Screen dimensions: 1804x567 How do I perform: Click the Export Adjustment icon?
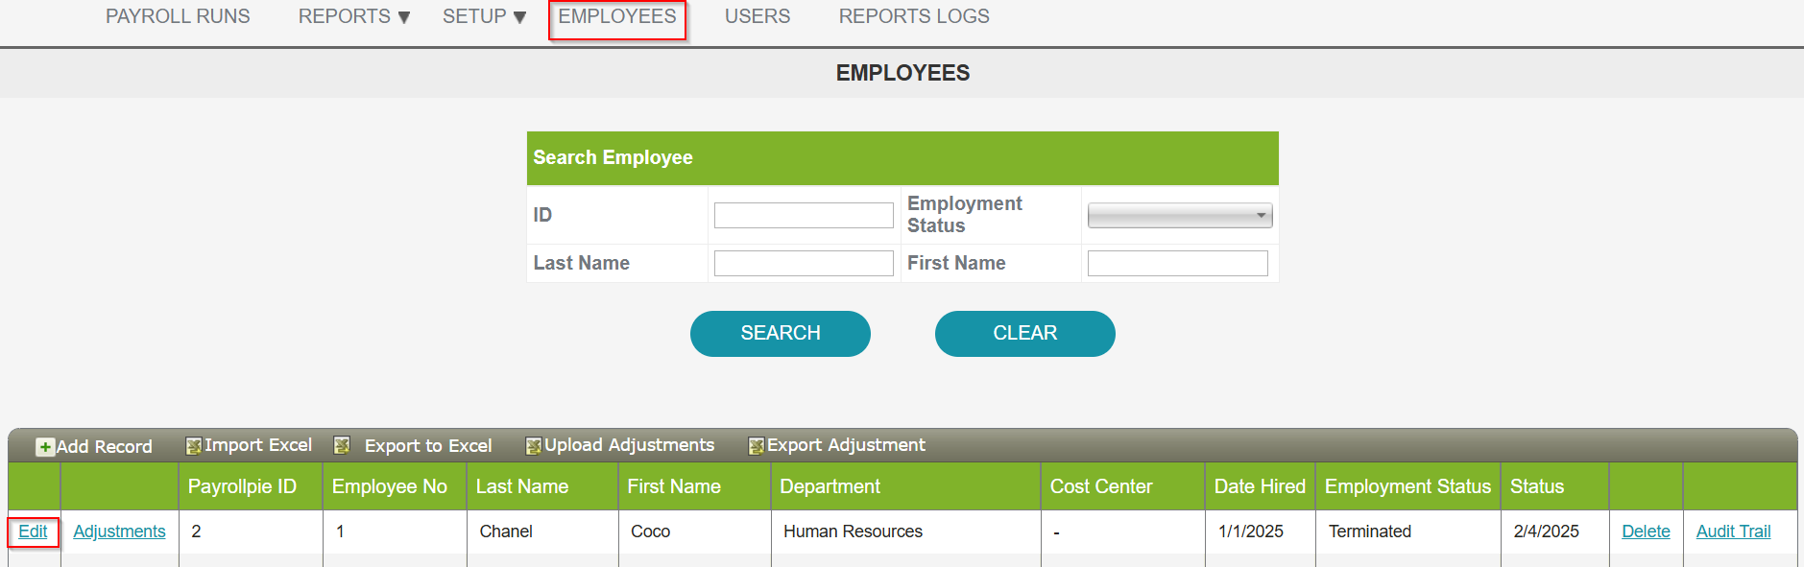757,446
